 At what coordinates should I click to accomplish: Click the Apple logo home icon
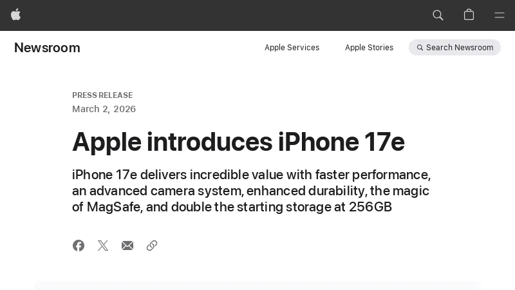tap(16, 15)
